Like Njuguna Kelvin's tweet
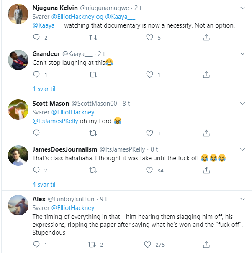This screenshot has width=252, height=253. (x=150, y=38)
